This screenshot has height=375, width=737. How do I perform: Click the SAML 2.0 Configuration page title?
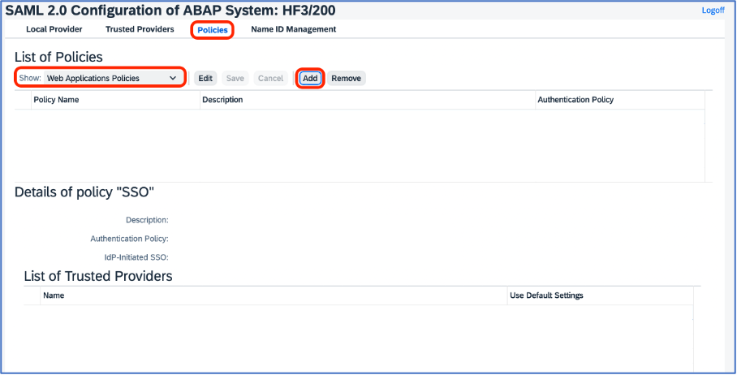tap(170, 10)
